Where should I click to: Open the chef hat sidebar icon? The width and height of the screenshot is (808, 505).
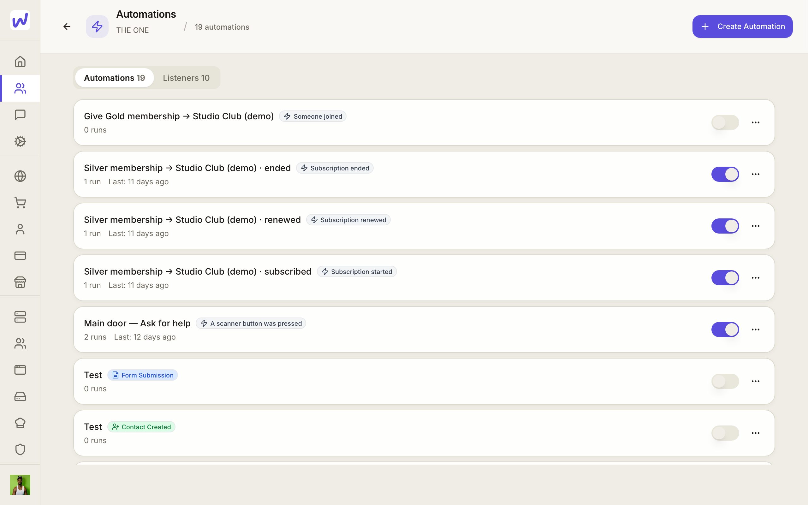[x=20, y=423]
